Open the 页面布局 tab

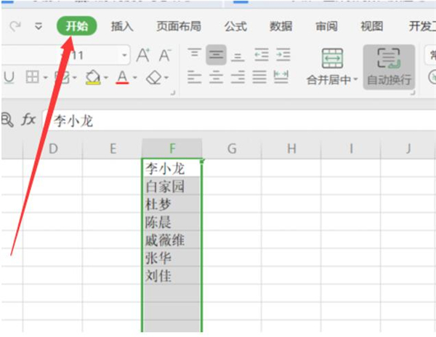(178, 27)
